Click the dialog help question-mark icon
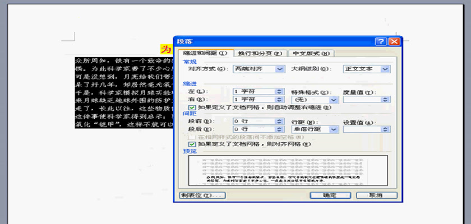The width and height of the screenshot is (471, 224). (381, 41)
